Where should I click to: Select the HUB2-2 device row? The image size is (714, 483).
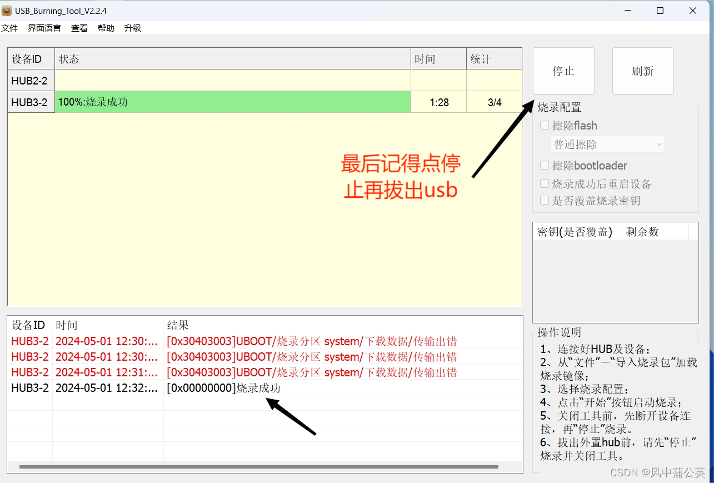pos(264,81)
